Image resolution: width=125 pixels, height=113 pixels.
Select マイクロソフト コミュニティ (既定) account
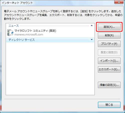click(50, 33)
